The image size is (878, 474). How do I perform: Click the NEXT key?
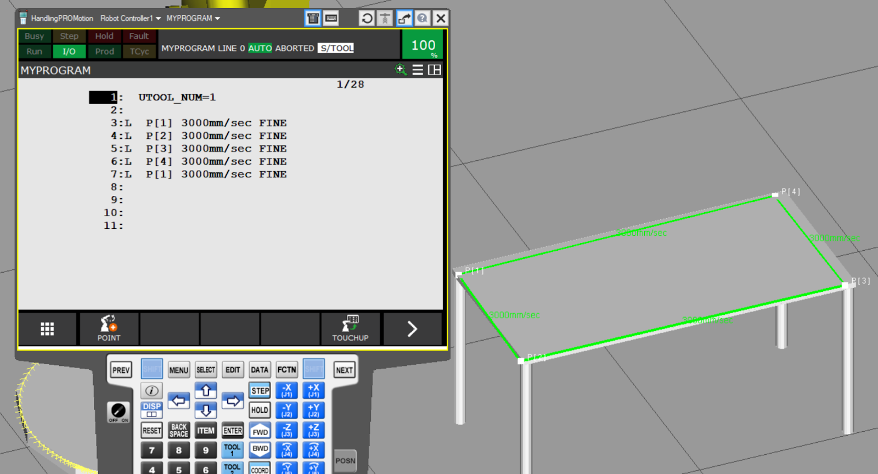point(345,370)
